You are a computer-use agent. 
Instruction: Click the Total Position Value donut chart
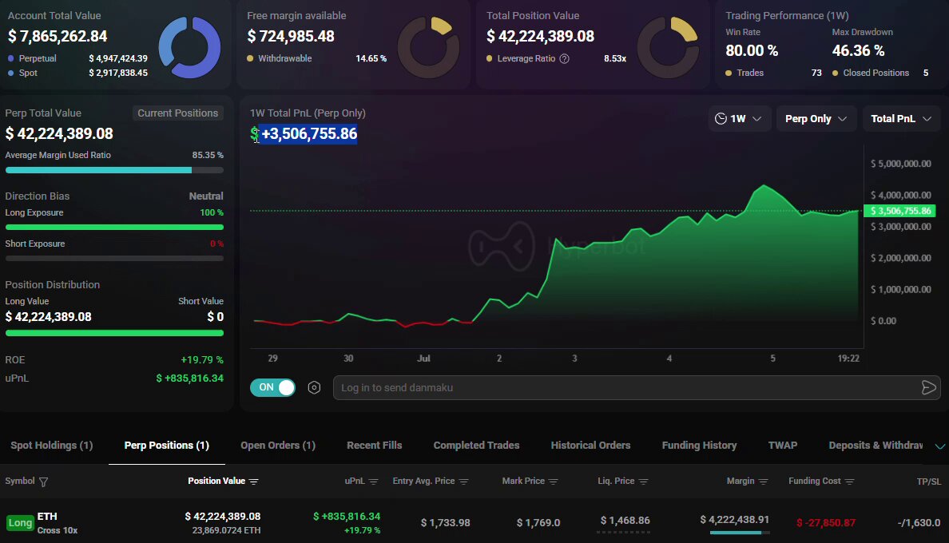[668, 47]
